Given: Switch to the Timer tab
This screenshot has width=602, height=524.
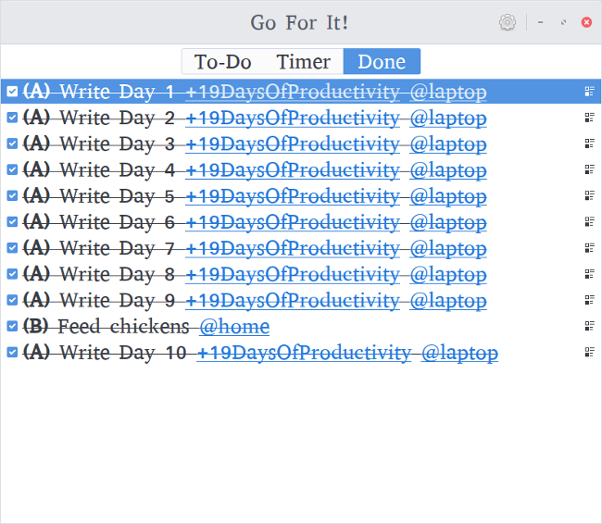Looking at the screenshot, I should 303,62.
